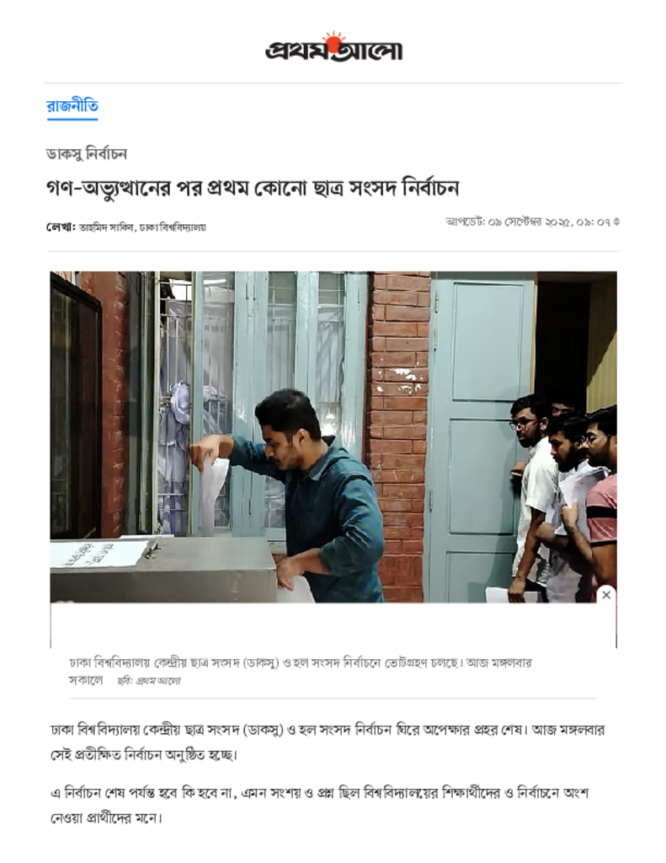The image size is (666, 863).
Task: Click the ডাকসু নির্বাচন topic label
Action: (x=87, y=153)
